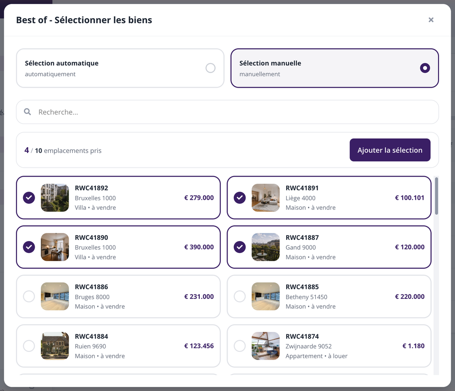
Task: Focus the Recherche search field
Action: tap(227, 112)
